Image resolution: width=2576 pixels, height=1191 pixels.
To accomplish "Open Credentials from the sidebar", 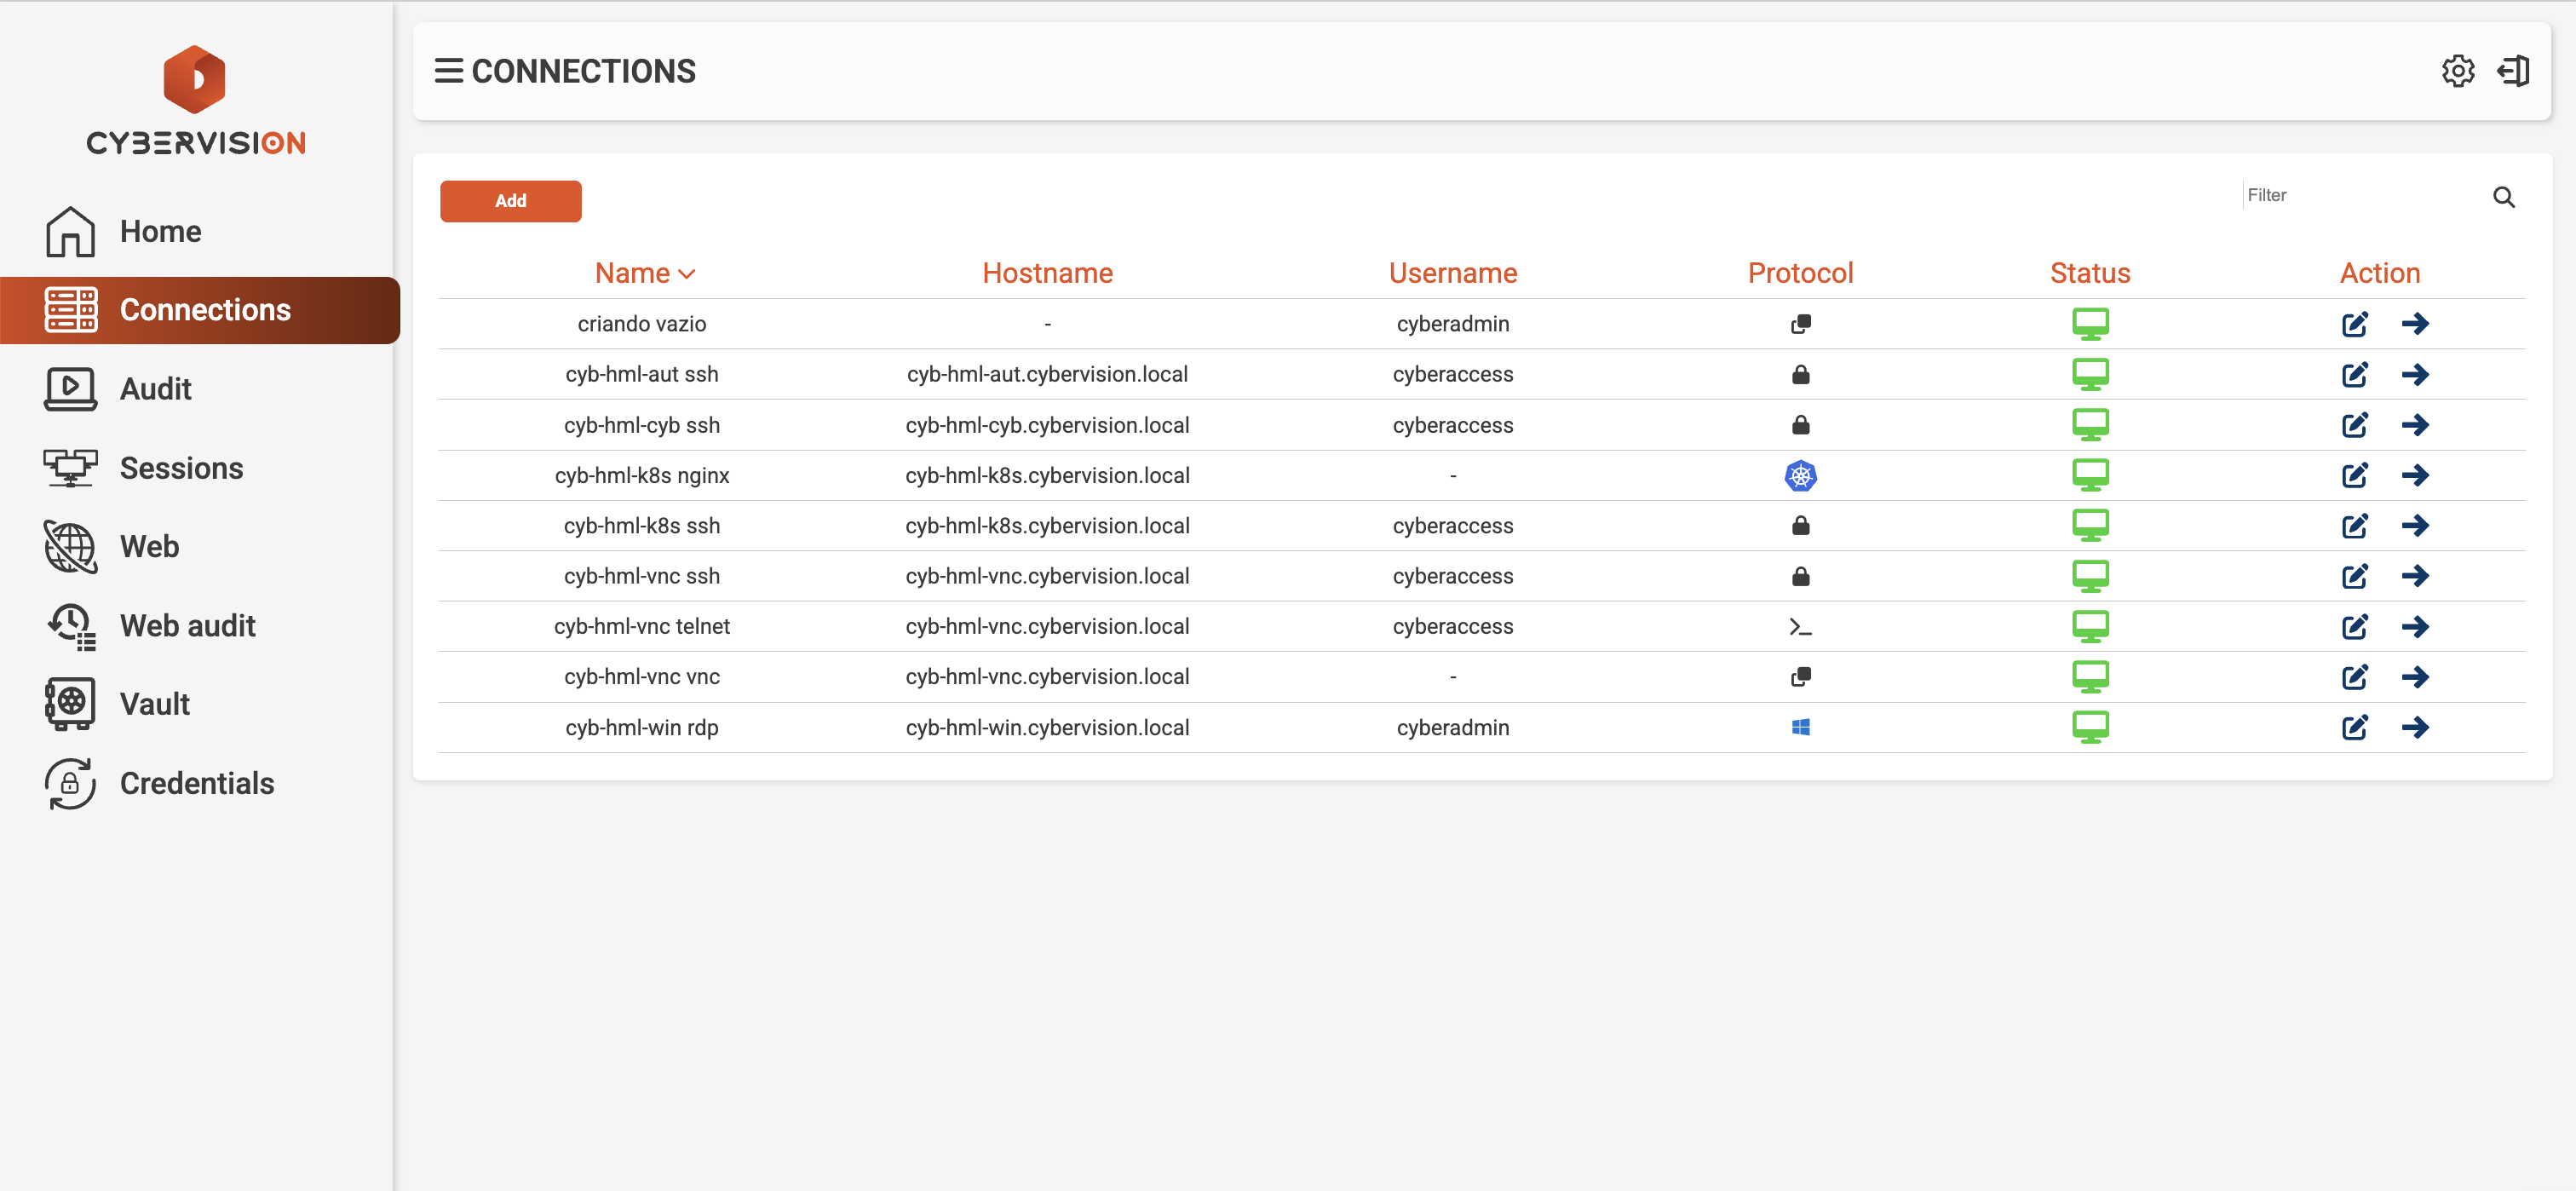I will [x=196, y=783].
